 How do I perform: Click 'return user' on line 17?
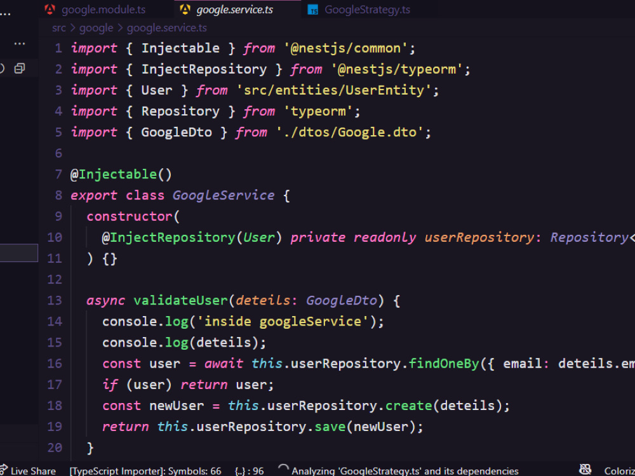[x=224, y=385]
